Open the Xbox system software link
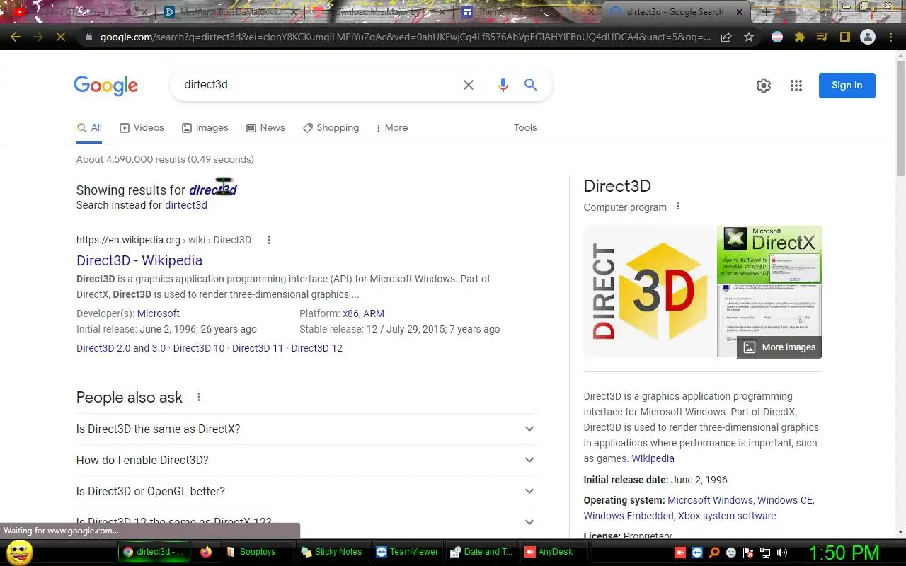The width and height of the screenshot is (906, 566). pyautogui.click(x=727, y=516)
